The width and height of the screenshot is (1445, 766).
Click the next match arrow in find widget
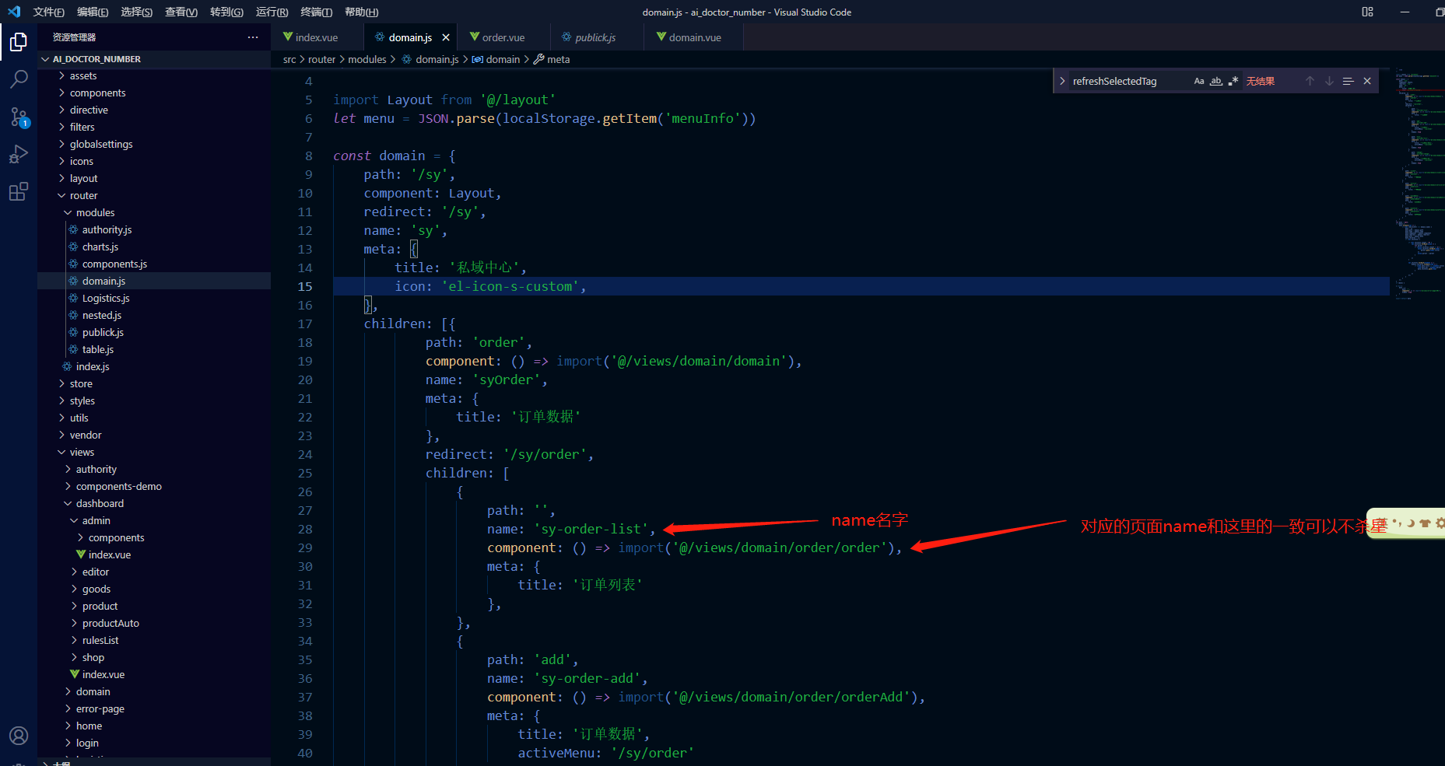[x=1329, y=80]
